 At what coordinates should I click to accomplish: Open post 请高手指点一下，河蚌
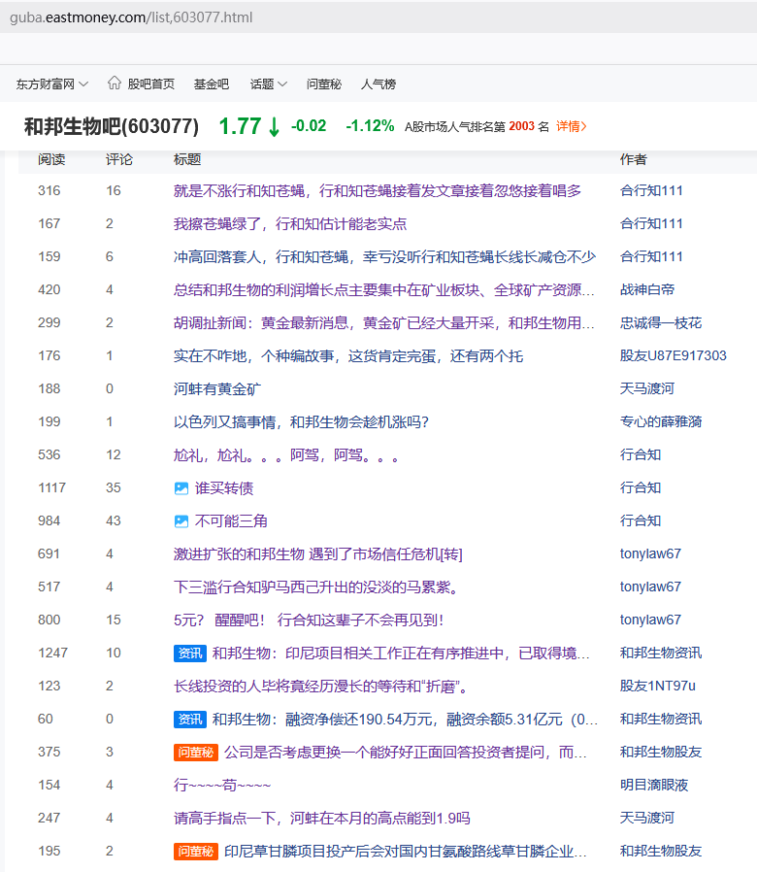coord(322,818)
